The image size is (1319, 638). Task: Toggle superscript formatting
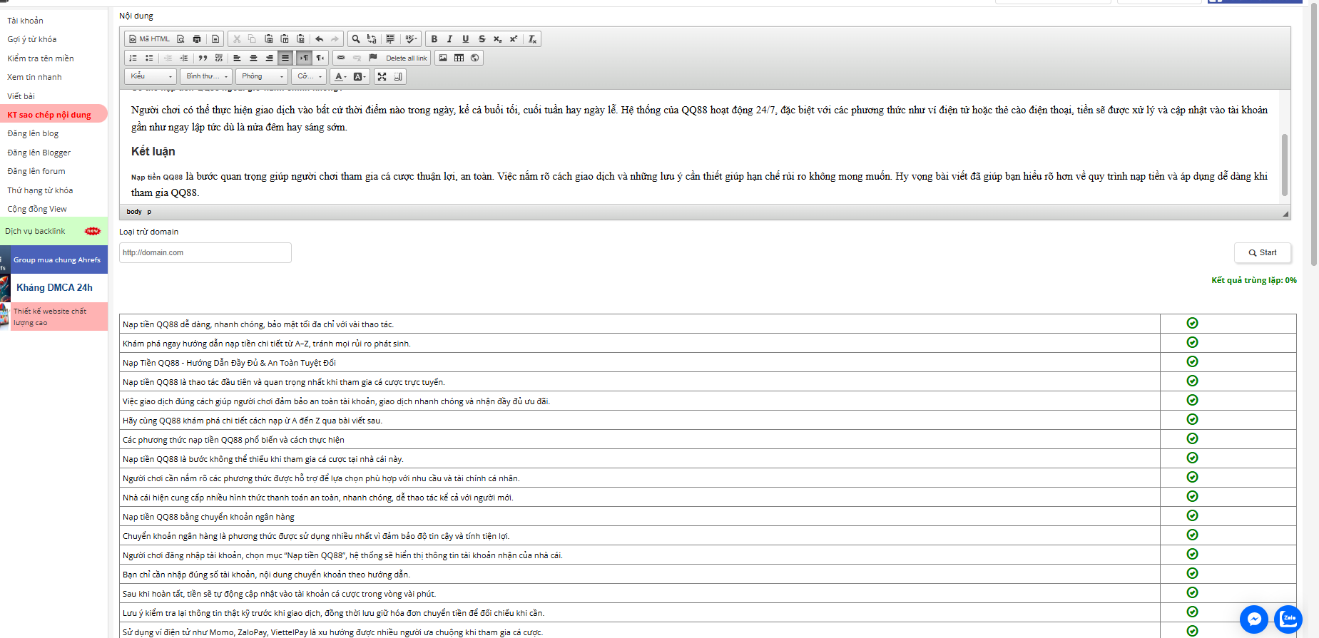pos(513,39)
